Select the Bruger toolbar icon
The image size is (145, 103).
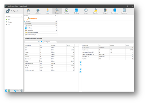pos(48,11)
